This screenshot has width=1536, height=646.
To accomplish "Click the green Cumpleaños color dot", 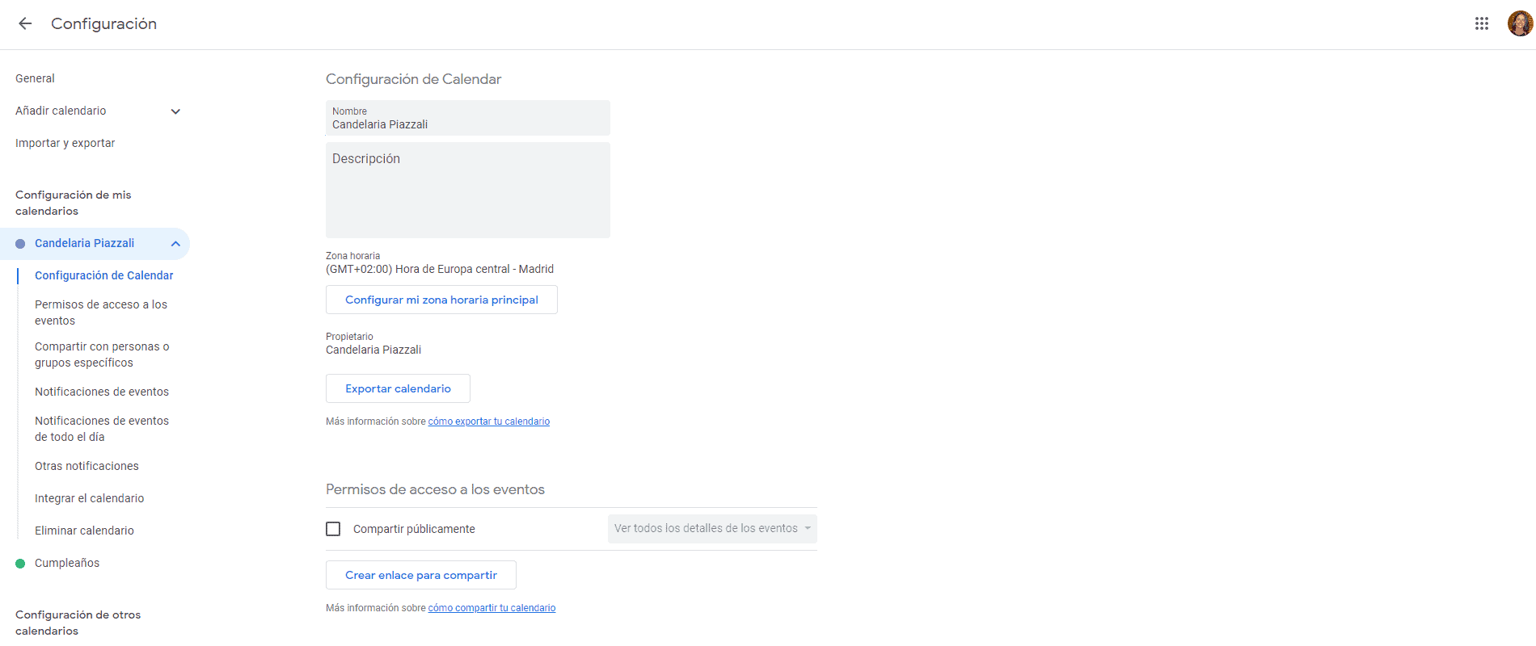I will click(x=20, y=564).
